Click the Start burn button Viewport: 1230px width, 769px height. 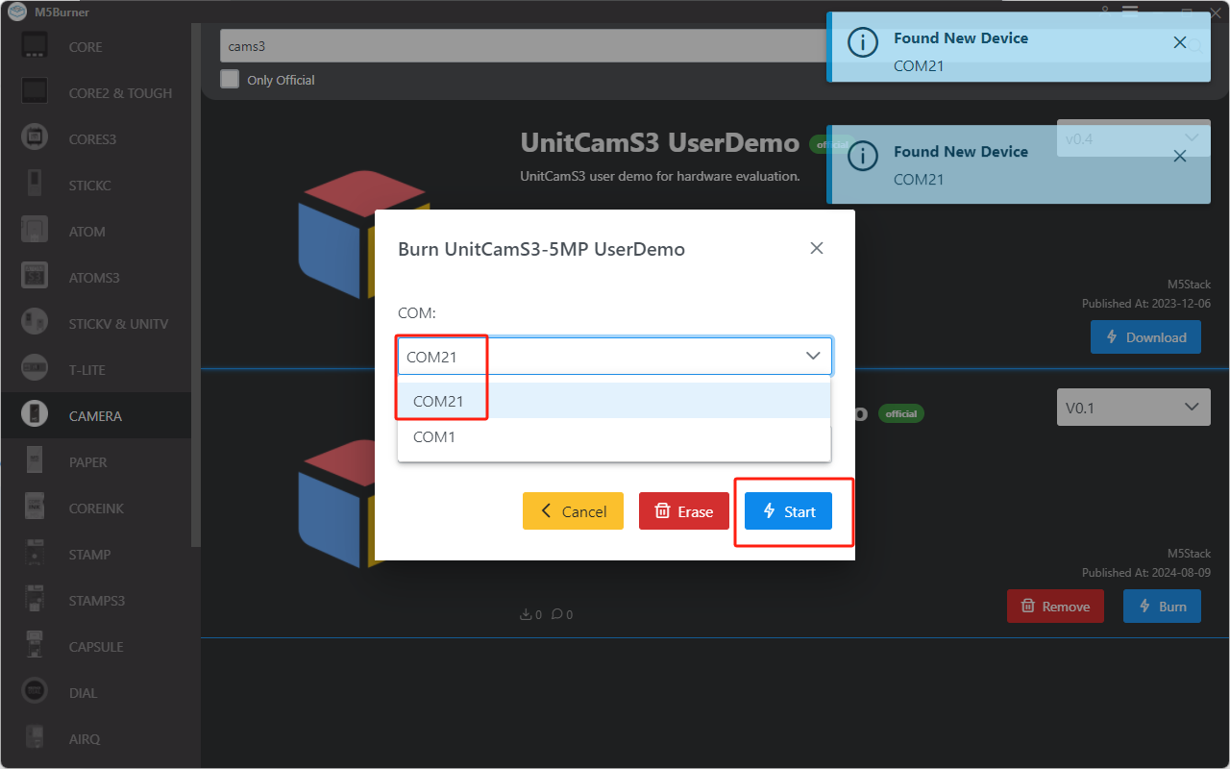point(788,511)
